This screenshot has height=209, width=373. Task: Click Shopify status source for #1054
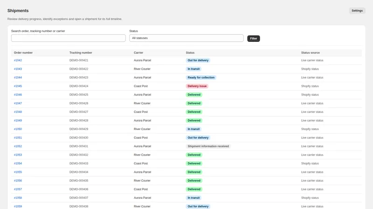[x=310, y=163]
